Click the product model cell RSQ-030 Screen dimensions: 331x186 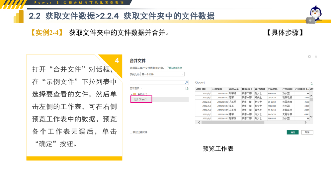click(x=272, y=106)
